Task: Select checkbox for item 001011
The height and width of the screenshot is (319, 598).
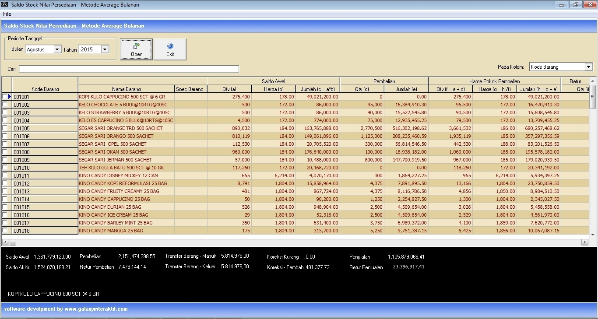Action: pos(5,175)
